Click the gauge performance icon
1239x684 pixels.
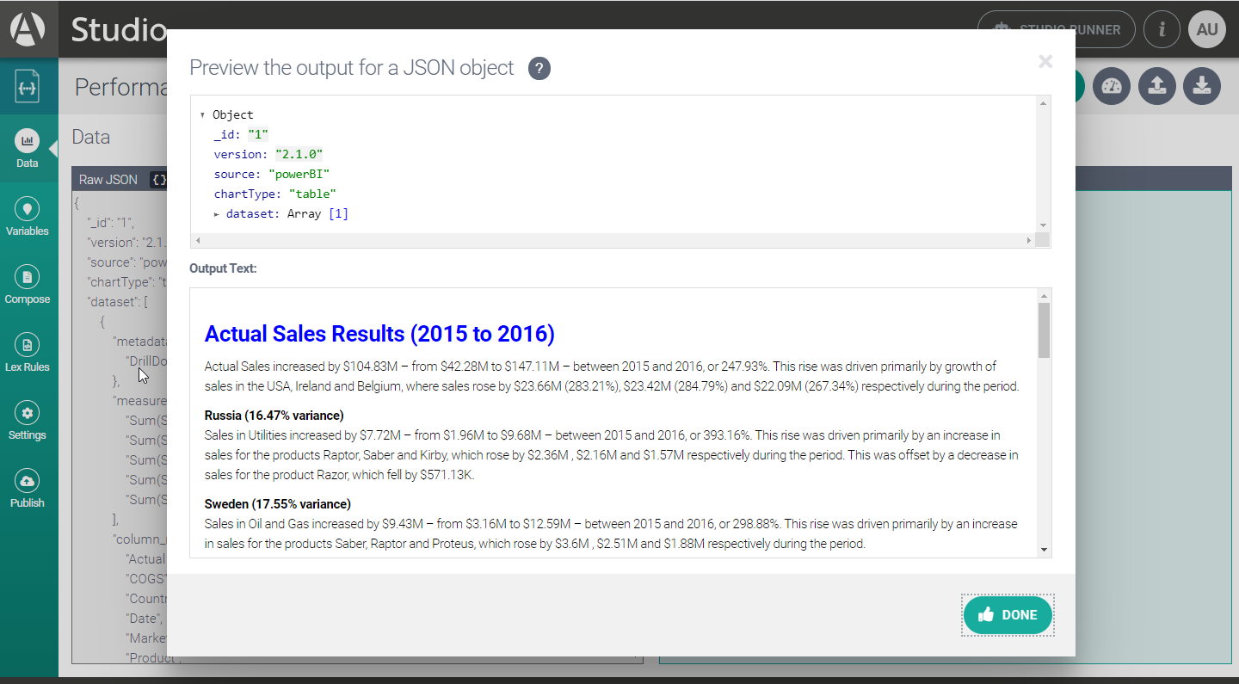pyautogui.click(x=1112, y=86)
